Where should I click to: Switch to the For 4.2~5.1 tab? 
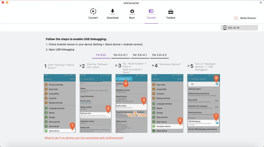[121, 55]
